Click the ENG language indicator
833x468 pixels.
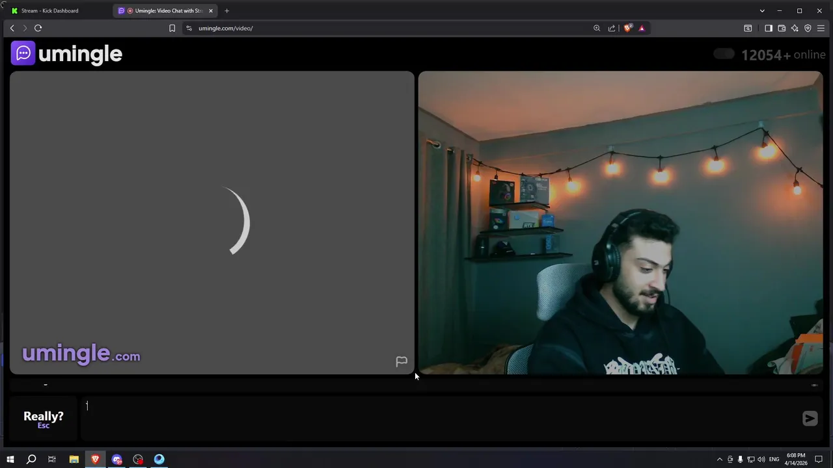774,460
